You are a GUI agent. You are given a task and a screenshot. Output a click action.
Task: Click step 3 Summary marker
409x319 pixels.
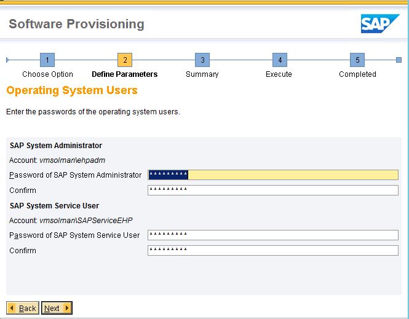click(202, 60)
